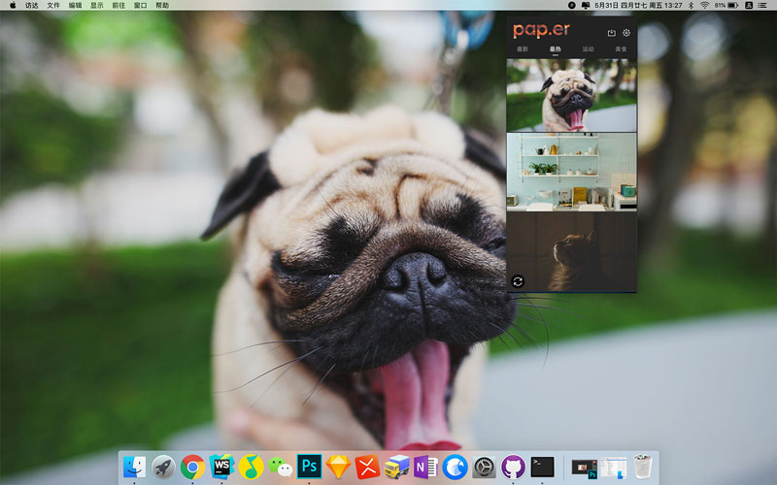
Task: Open System Preferences from the Dock
Action: click(x=484, y=467)
